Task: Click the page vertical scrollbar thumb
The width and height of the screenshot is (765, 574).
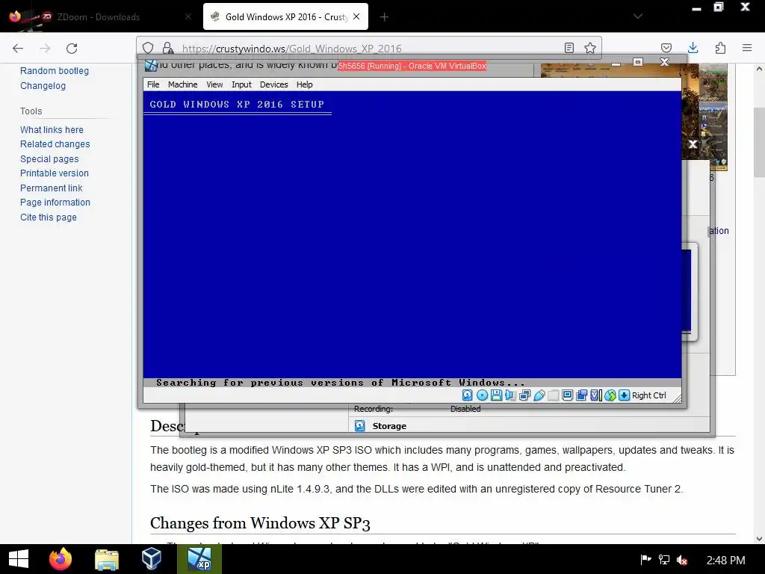Action: click(759, 141)
